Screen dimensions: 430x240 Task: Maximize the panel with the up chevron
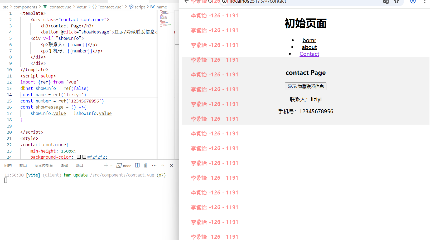click(x=163, y=165)
